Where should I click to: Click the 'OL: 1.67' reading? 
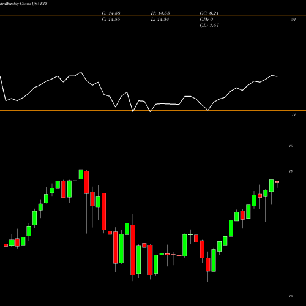(x=209, y=25)
